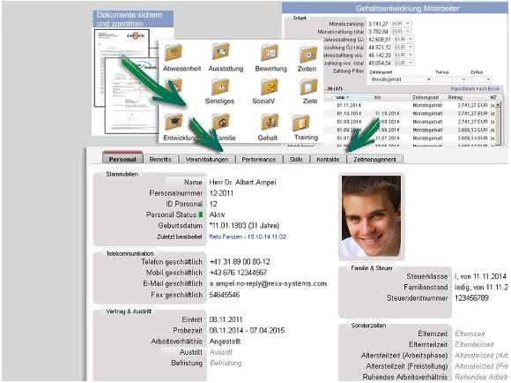Image resolution: width=511 pixels, height=383 pixels.
Task: Open EUR dropdown next to 46.142,39
Action: pyautogui.click(x=404, y=55)
